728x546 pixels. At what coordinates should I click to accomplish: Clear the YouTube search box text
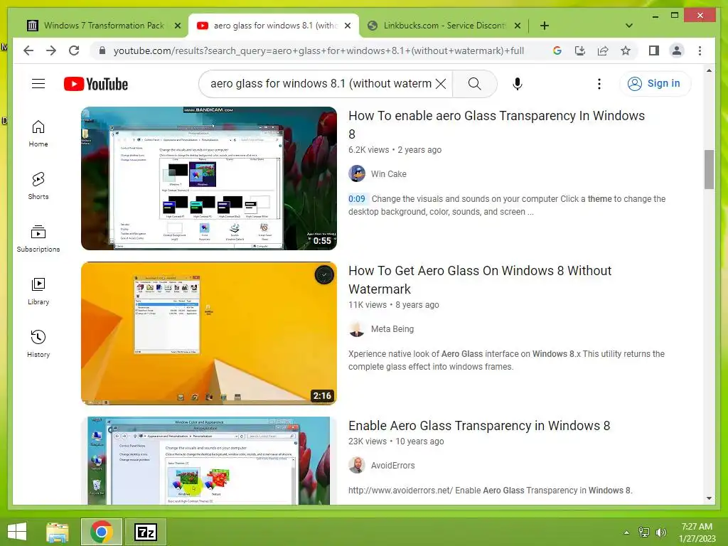tap(441, 84)
